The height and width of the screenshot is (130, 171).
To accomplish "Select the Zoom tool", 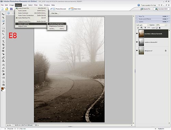I will (x=3, y=18).
